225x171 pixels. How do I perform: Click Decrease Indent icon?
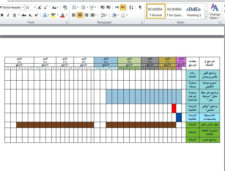pyautogui.click(x=102, y=7)
